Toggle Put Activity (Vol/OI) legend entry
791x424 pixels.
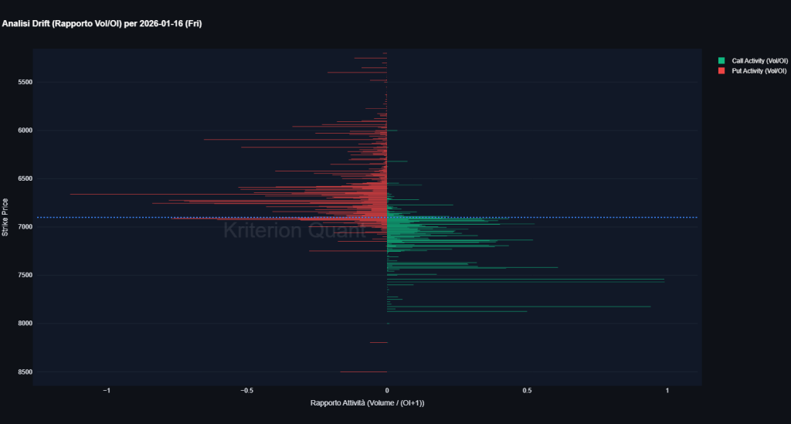pyautogui.click(x=752, y=71)
